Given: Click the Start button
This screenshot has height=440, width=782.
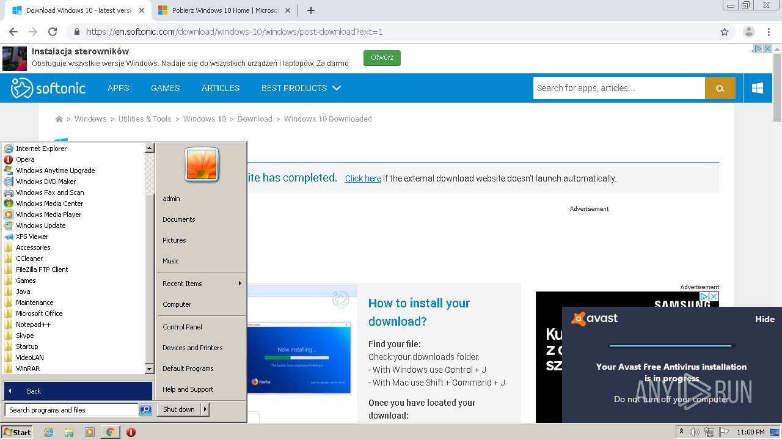Looking at the screenshot, I should [17, 432].
